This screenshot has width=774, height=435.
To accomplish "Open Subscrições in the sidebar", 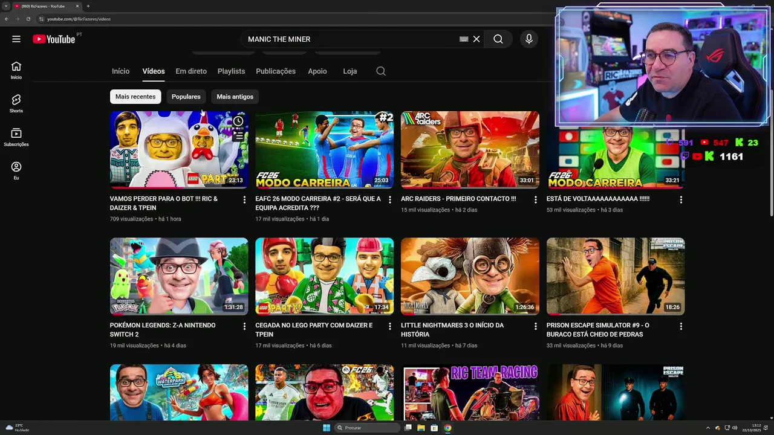I will 16,137.
